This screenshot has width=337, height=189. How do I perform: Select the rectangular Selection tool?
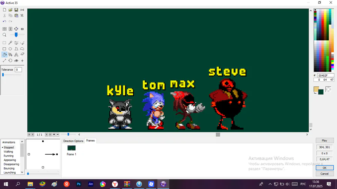(x=4, y=43)
